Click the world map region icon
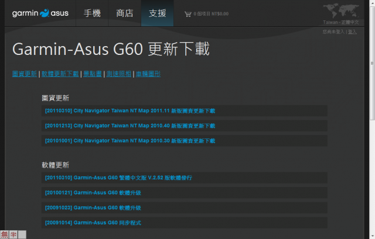 pyautogui.click(x=341, y=11)
